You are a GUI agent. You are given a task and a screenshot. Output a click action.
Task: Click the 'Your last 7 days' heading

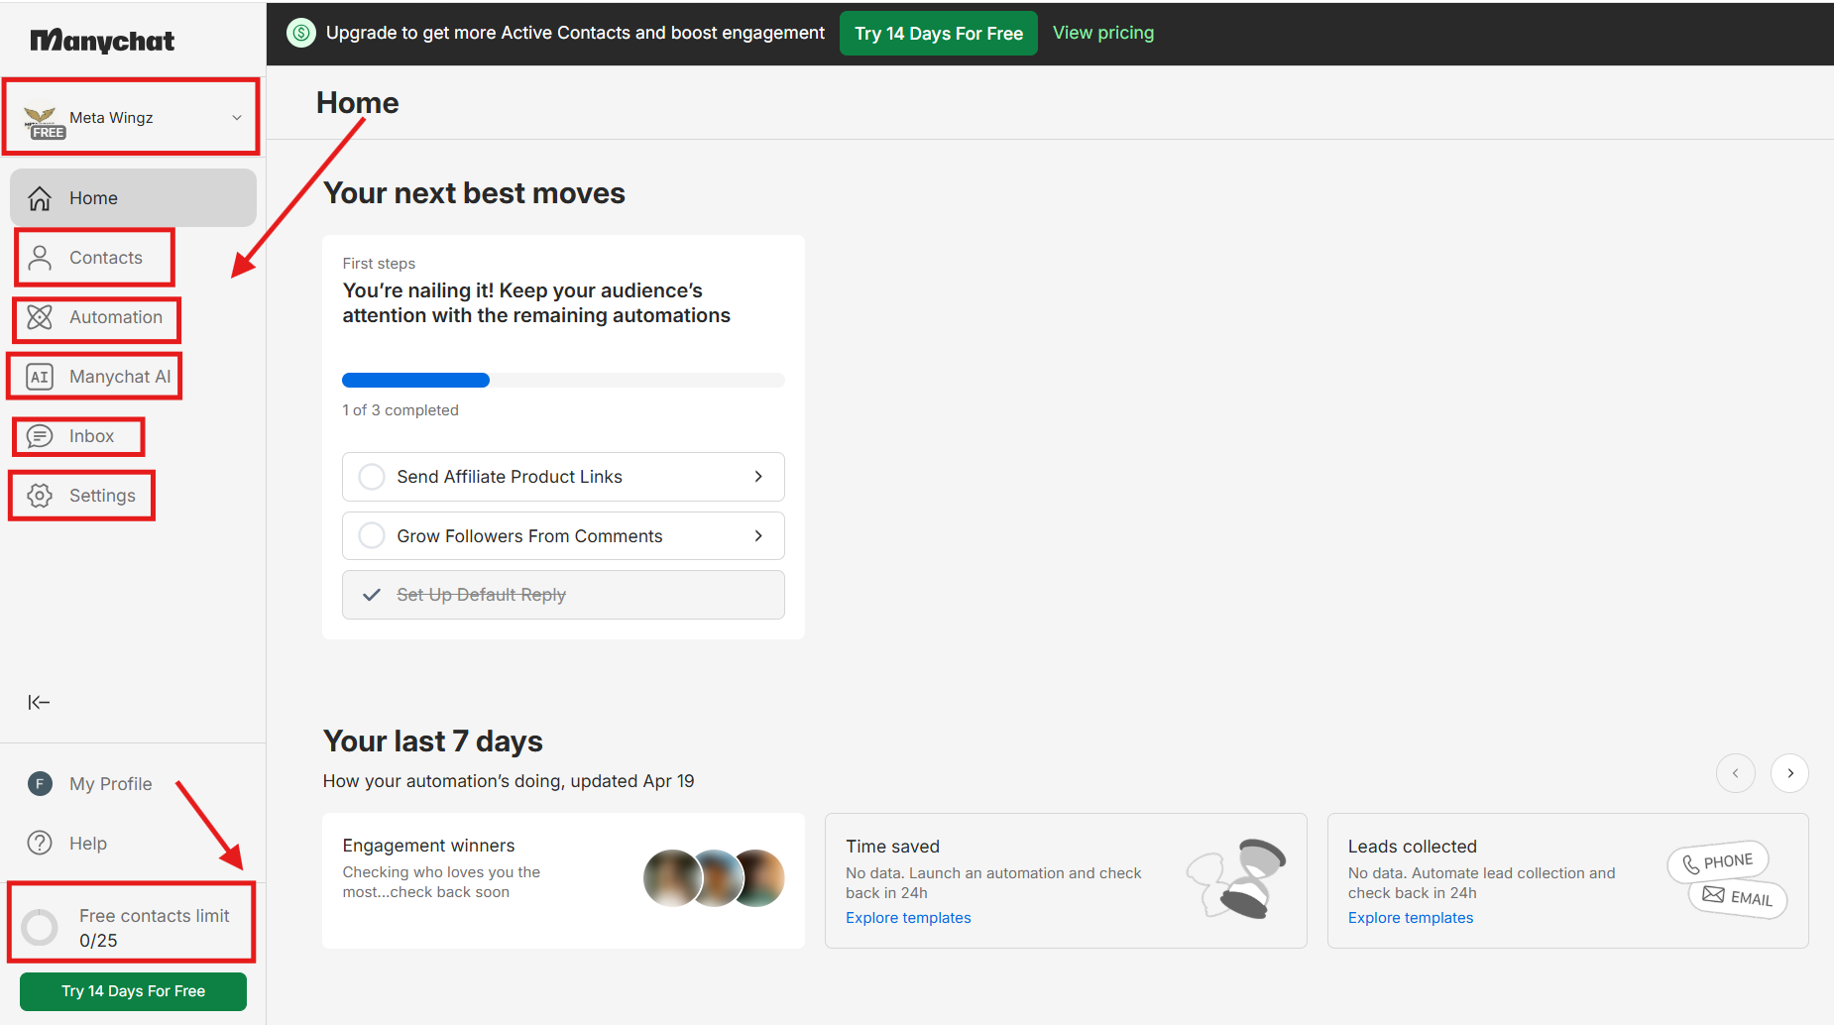pos(433,741)
